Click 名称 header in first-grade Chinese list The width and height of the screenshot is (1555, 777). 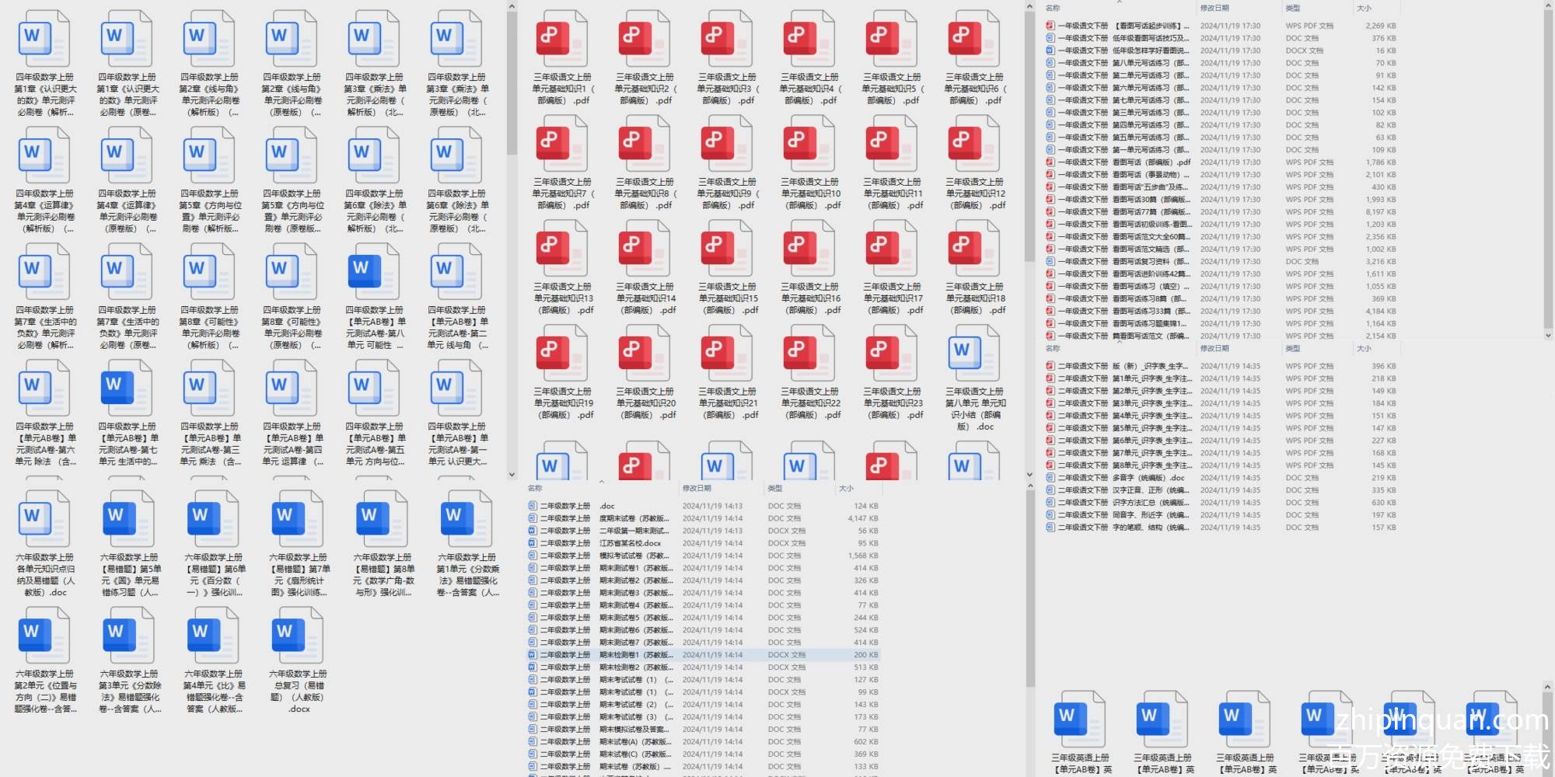pos(1053,8)
